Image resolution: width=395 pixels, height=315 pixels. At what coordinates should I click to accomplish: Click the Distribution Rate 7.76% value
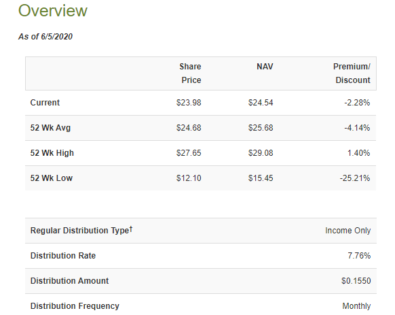point(359,256)
